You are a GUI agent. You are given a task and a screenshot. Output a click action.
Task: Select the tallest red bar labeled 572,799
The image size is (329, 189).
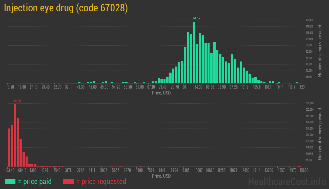pos(15,135)
